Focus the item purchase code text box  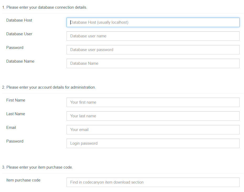click(x=153, y=182)
